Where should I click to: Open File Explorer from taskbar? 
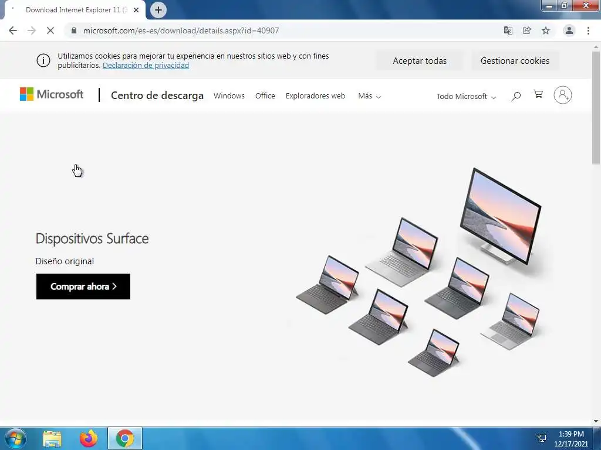[x=52, y=438]
